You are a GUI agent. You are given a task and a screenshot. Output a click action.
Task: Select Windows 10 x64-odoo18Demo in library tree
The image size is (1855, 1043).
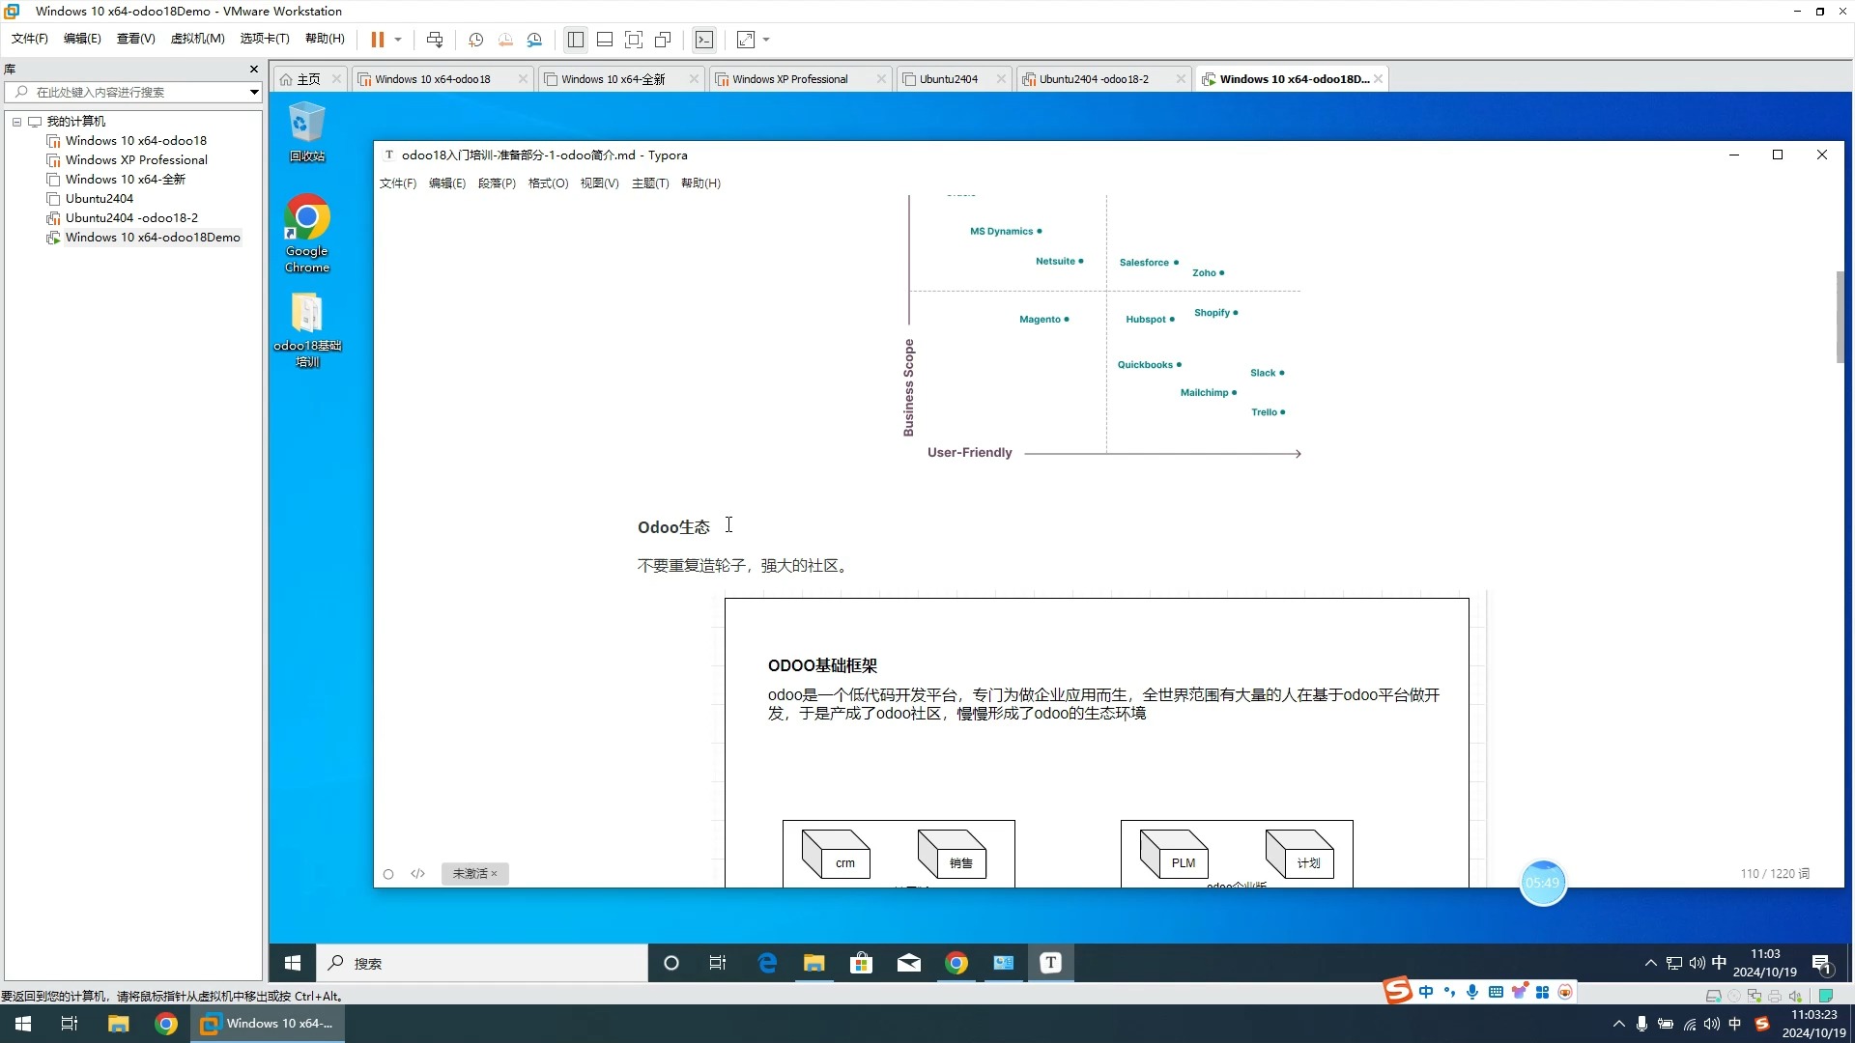(x=153, y=238)
